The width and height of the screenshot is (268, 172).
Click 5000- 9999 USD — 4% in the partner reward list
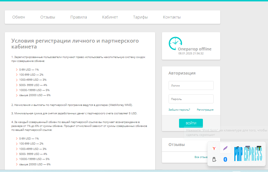33,154
